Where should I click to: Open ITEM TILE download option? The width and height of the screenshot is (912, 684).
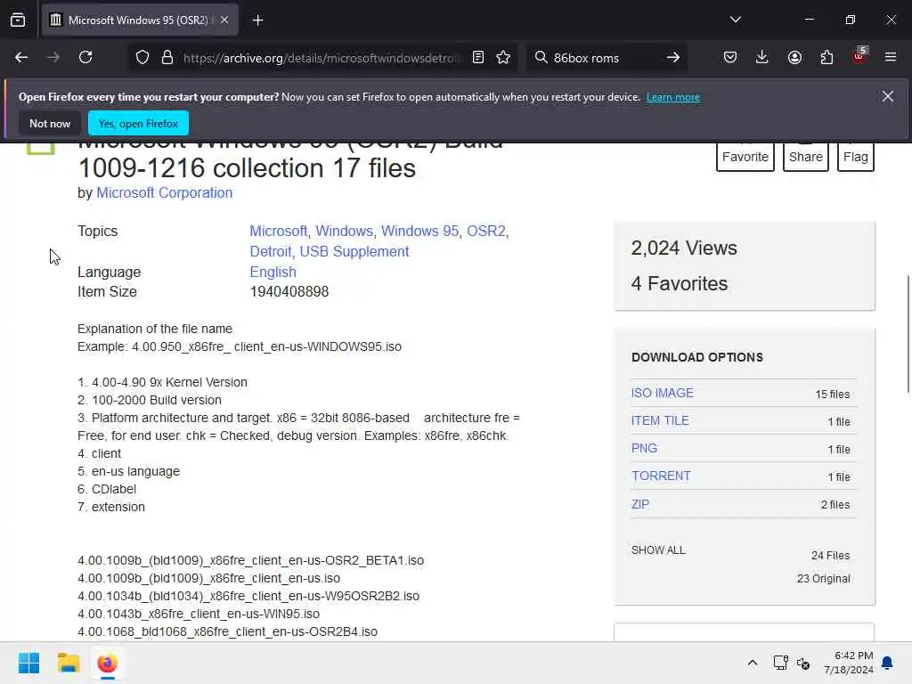point(660,420)
